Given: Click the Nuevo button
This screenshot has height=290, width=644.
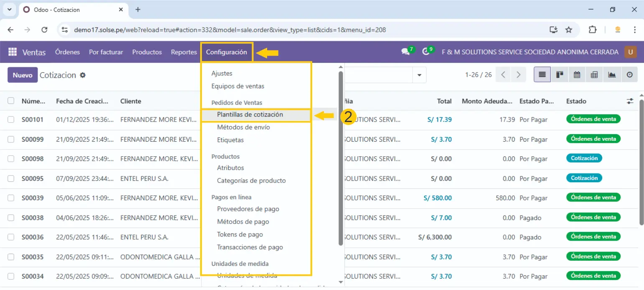Looking at the screenshot, I should [x=23, y=75].
